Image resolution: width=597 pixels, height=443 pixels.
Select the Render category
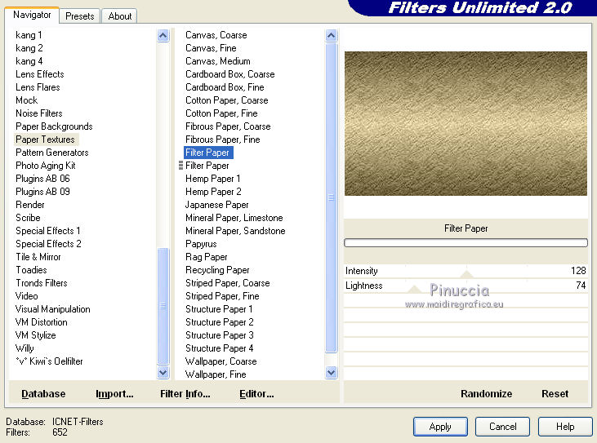pos(30,205)
